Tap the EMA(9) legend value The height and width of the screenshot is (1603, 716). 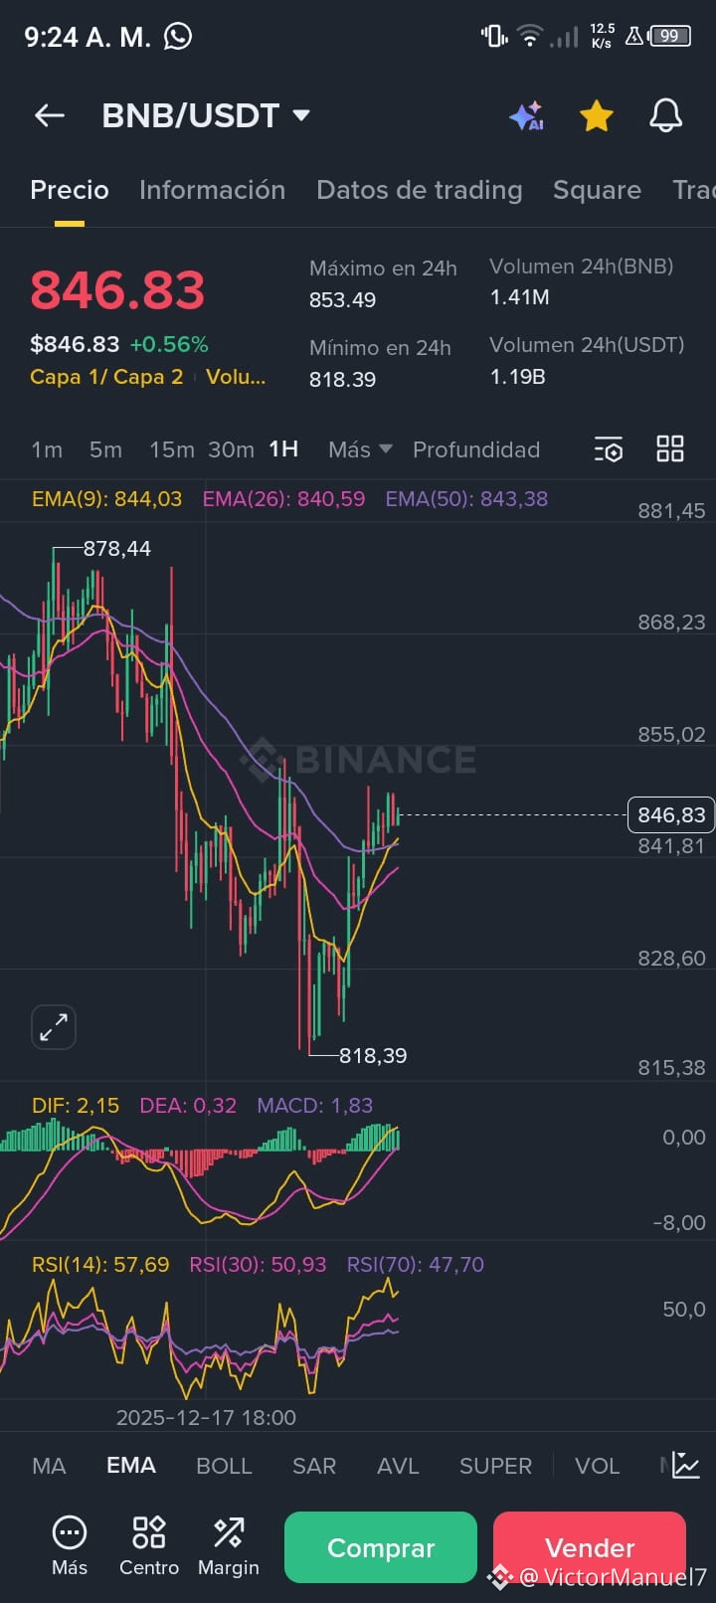pos(106,499)
